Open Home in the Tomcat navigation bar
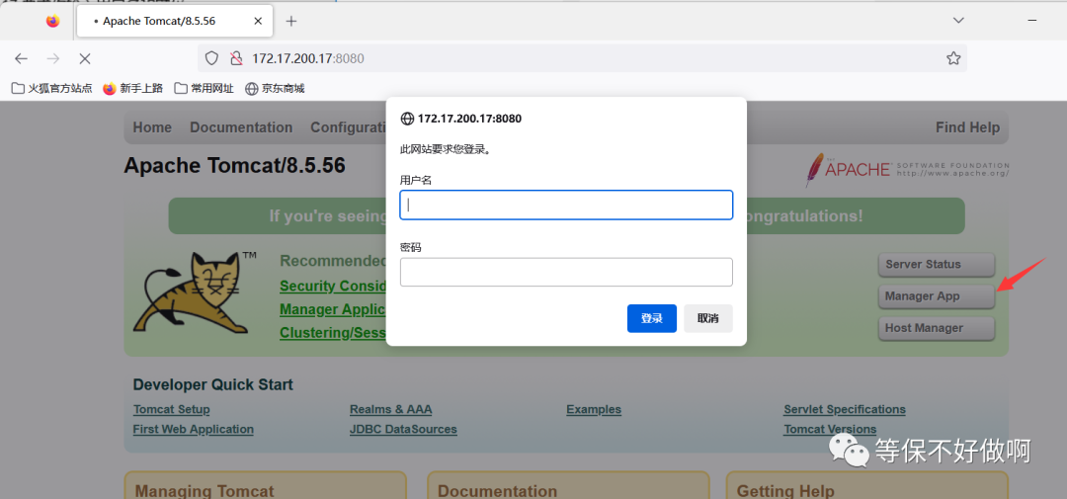The image size is (1067, 499). click(x=152, y=127)
